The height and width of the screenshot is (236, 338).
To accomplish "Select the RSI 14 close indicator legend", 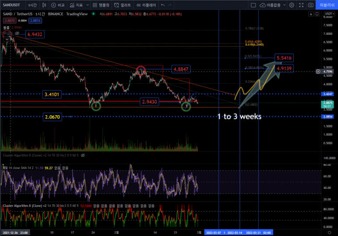I will [18, 168].
